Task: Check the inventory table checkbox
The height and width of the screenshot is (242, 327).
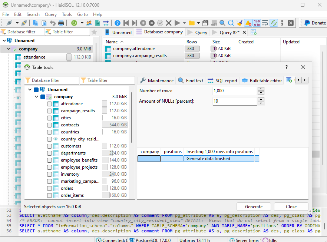Action: coord(49,174)
